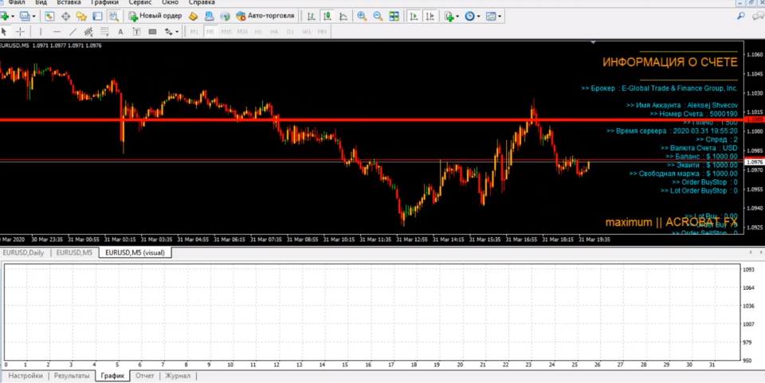Select the crosshair cursor tool
The height and width of the screenshot is (383, 765).
point(20,32)
